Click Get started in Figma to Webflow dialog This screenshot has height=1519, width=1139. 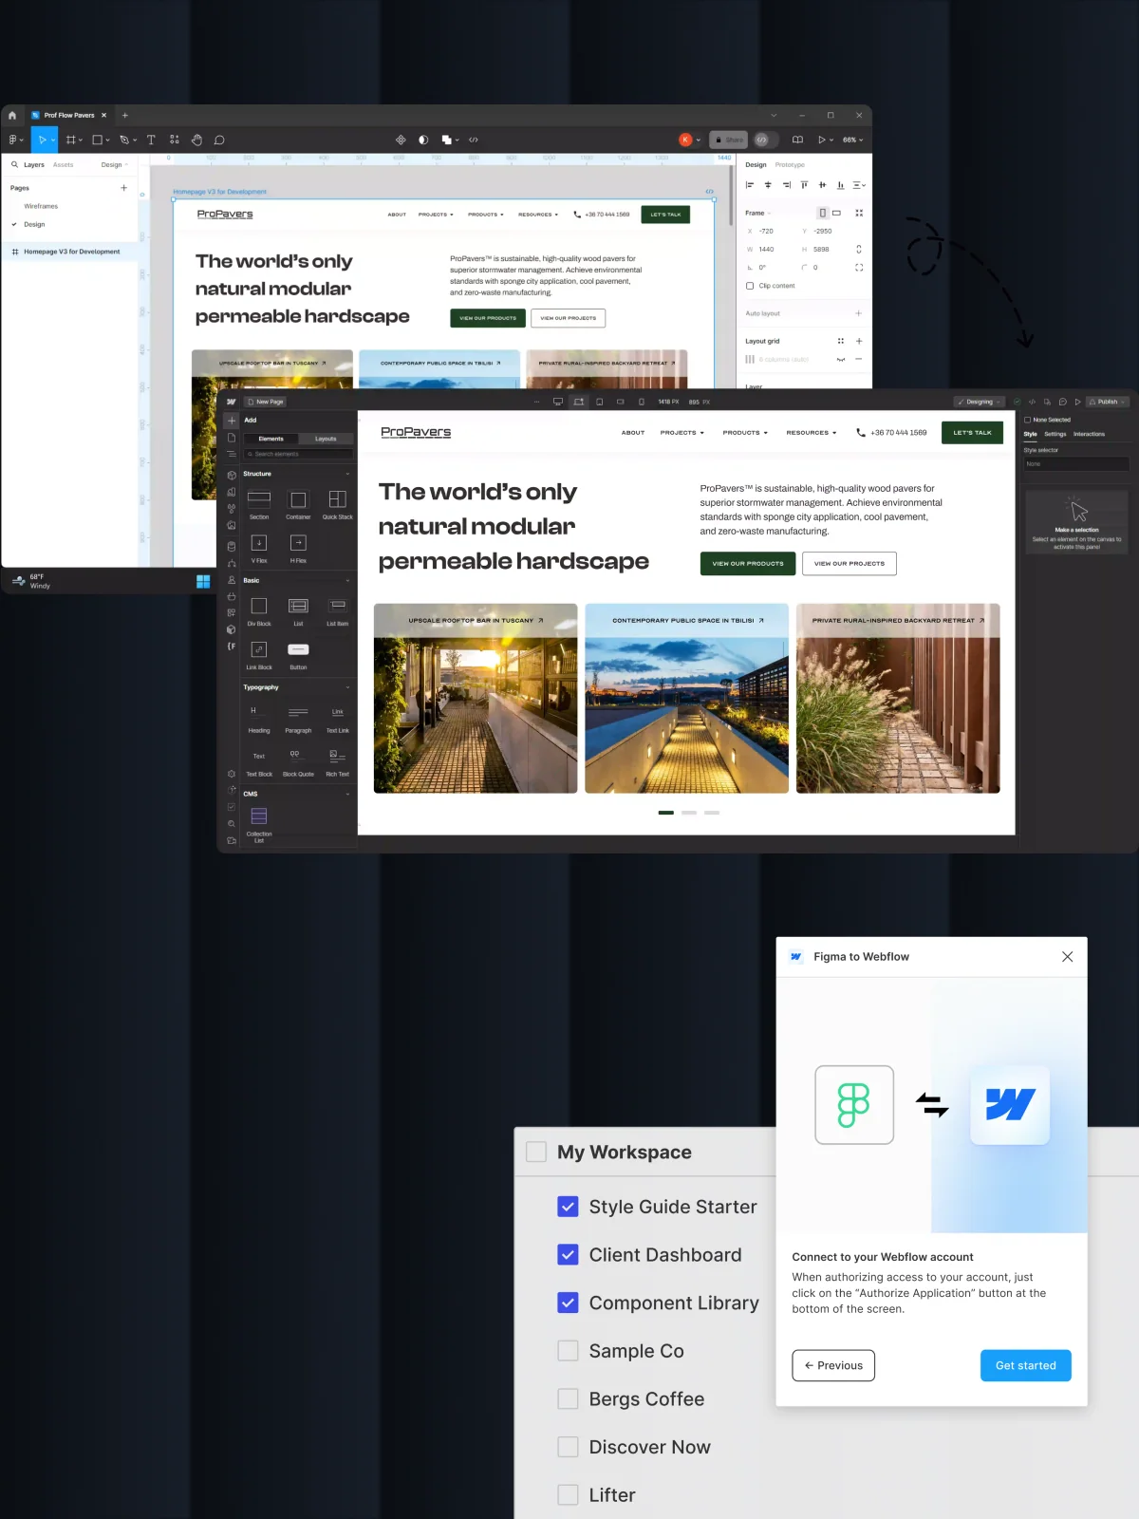click(1025, 1365)
